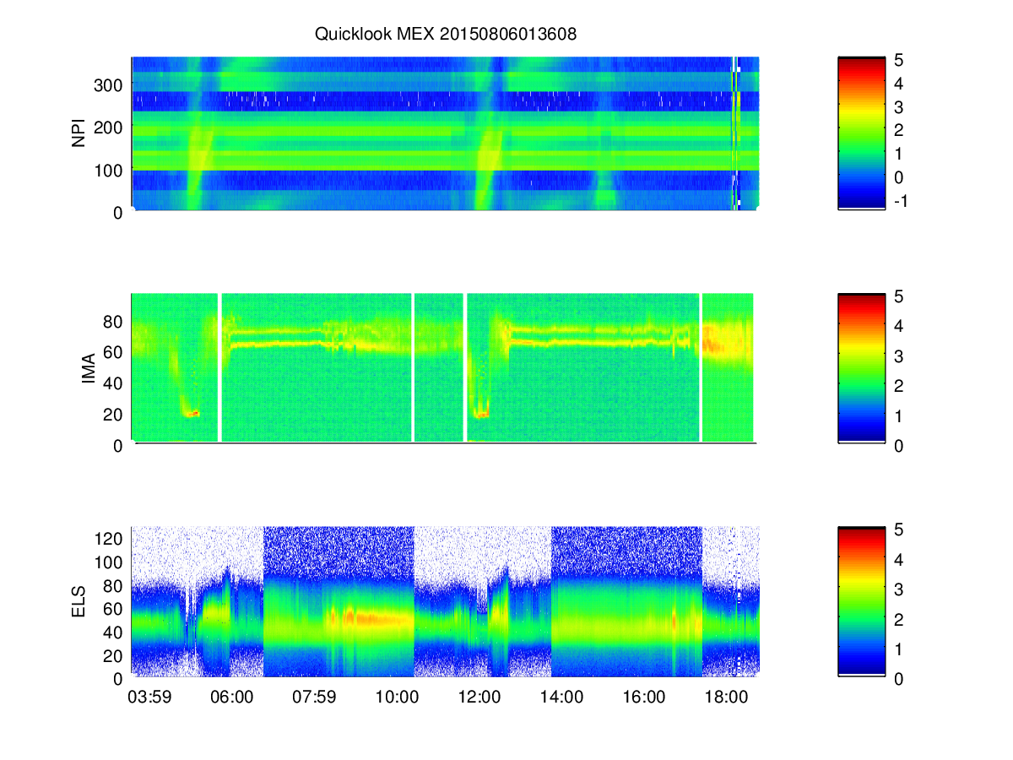Select the NPI y-axis label
Screen dimensions: 1013x760
click(79, 133)
